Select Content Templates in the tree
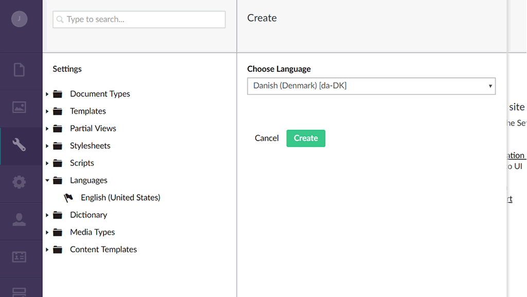 point(103,250)
